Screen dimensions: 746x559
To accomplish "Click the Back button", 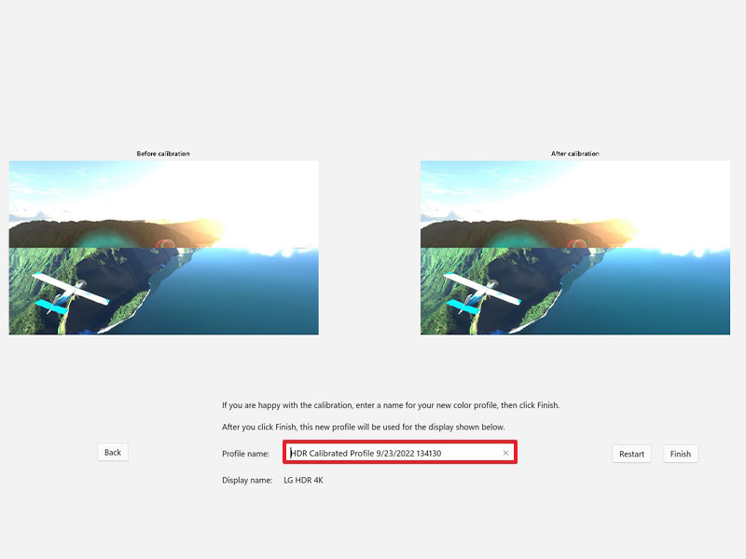I will pos(113,452).
